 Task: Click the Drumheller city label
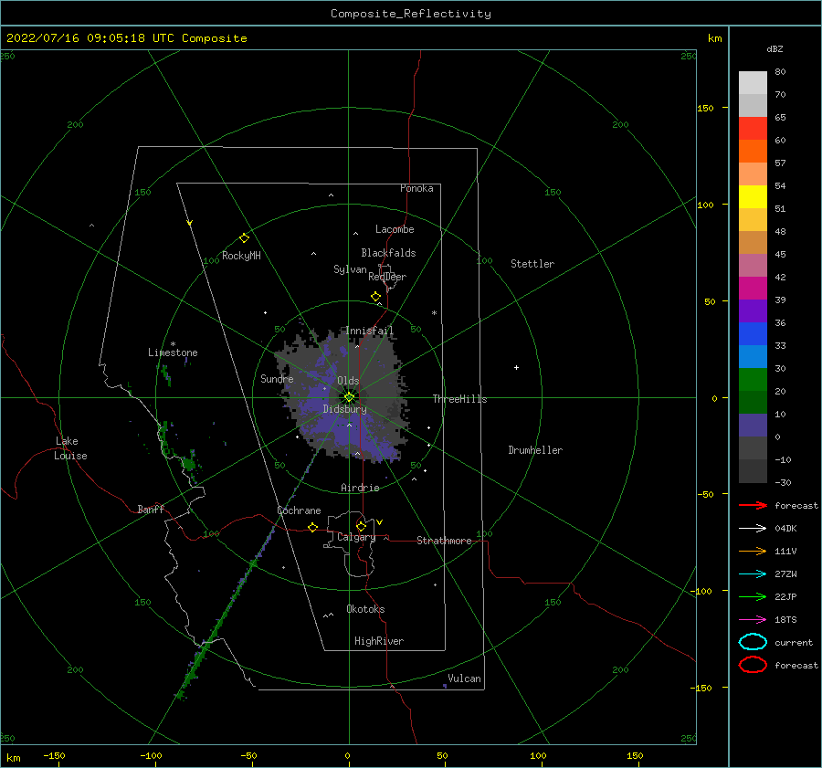pos(535,450)
